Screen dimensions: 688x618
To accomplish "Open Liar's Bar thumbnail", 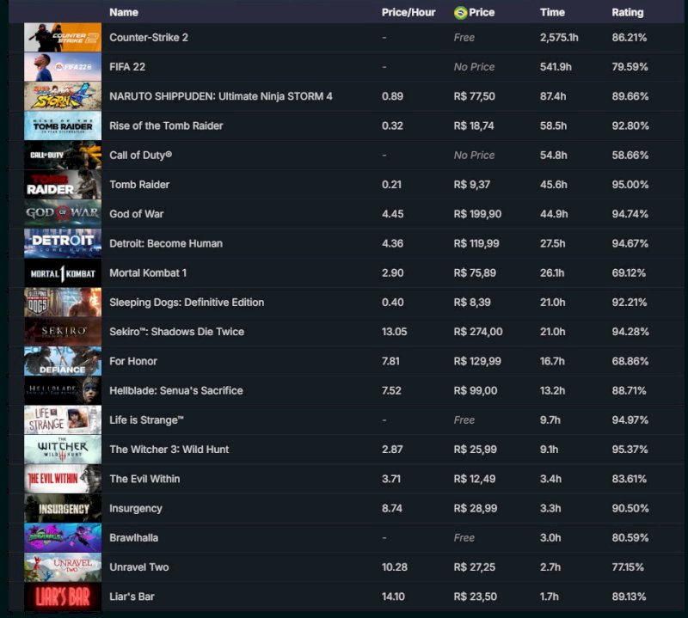I will [x=63, y=597].
